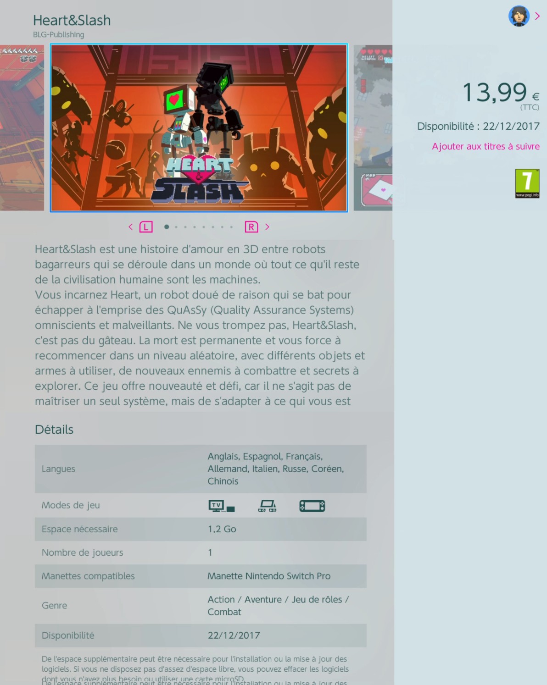The width and height of the screenshot is (547, 685).
Task: Select the tabletop mode icon
Action: tap(267, 506)
